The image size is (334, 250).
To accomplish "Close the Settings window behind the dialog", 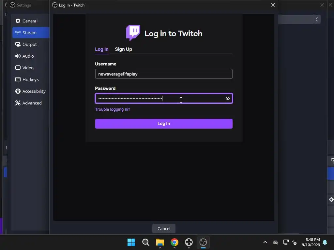I will [x=322, y=5].
